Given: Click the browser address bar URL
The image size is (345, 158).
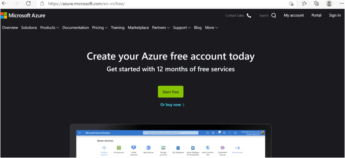Looking at the screenshot, I should coord(87,4).
